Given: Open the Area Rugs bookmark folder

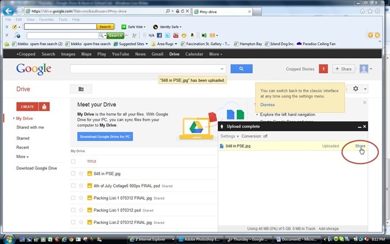Looking at the screenshot, I should pyautogui.click(x=164, y=44).
